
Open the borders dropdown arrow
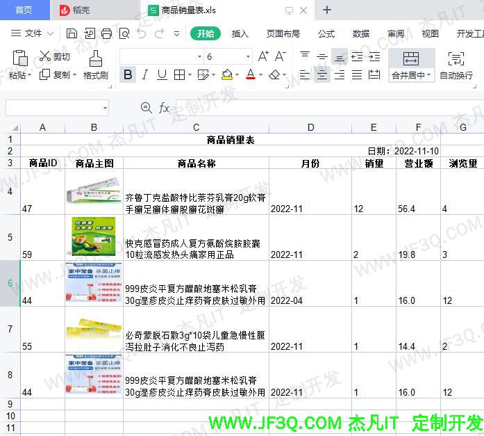click(190, 74)
